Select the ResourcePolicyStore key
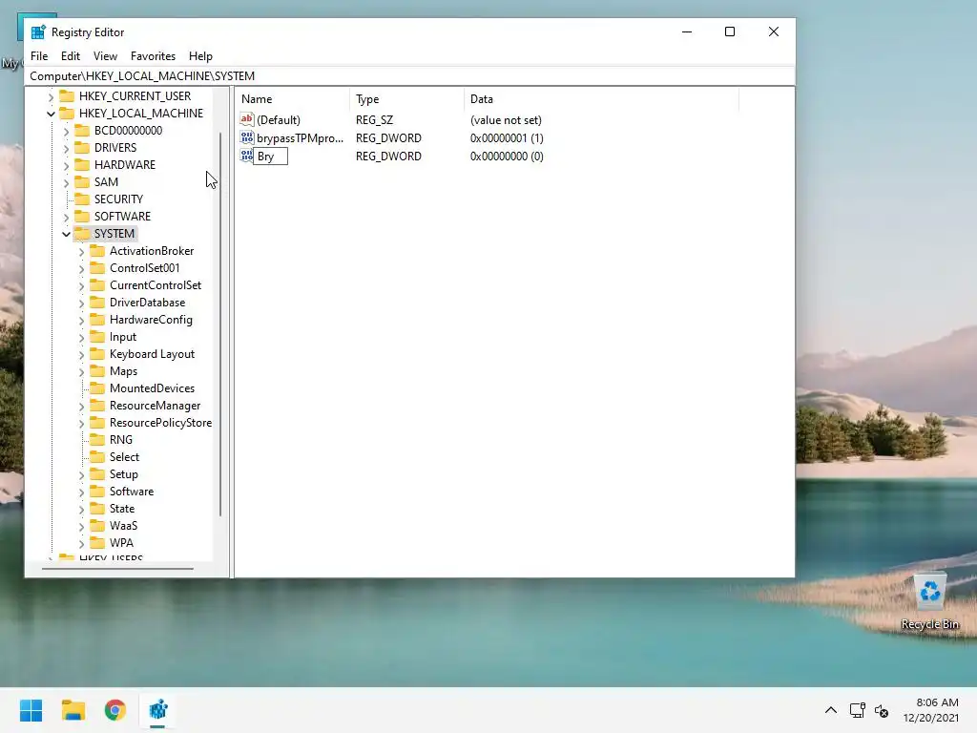 coord(160,423)
